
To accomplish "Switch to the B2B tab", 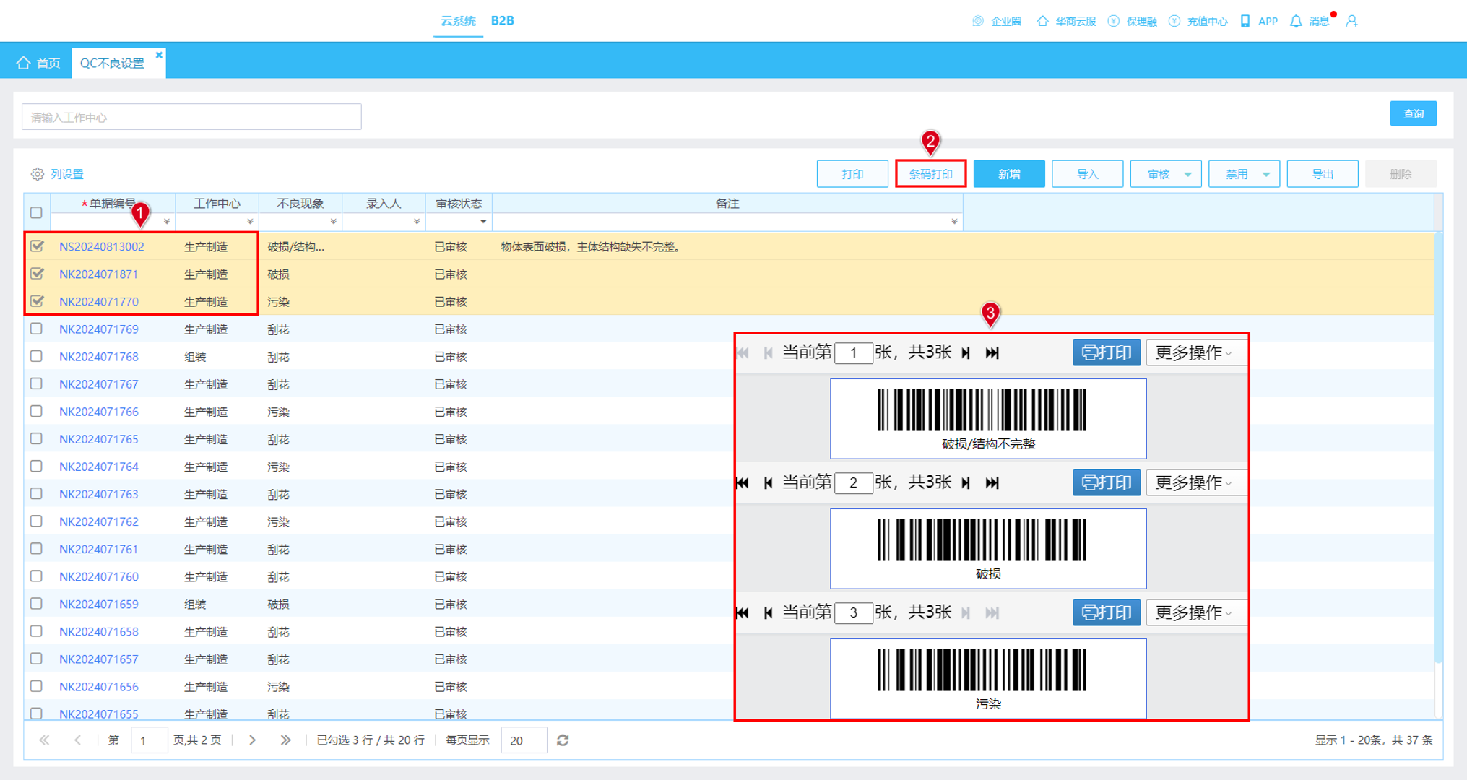I will tap(503, 21).
